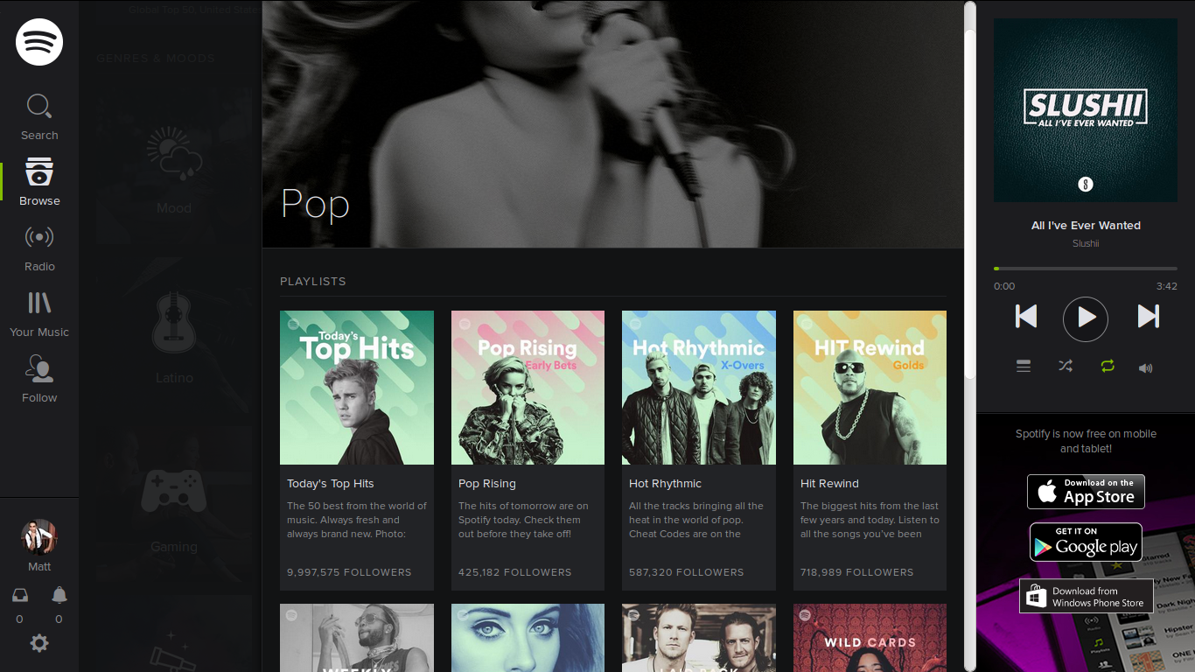Play All I've Ever Wanted
Viewport: 1195px width, 672px height.
1086,318
